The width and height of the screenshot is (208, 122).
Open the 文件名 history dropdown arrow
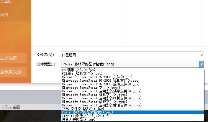(x=202, y=55)
